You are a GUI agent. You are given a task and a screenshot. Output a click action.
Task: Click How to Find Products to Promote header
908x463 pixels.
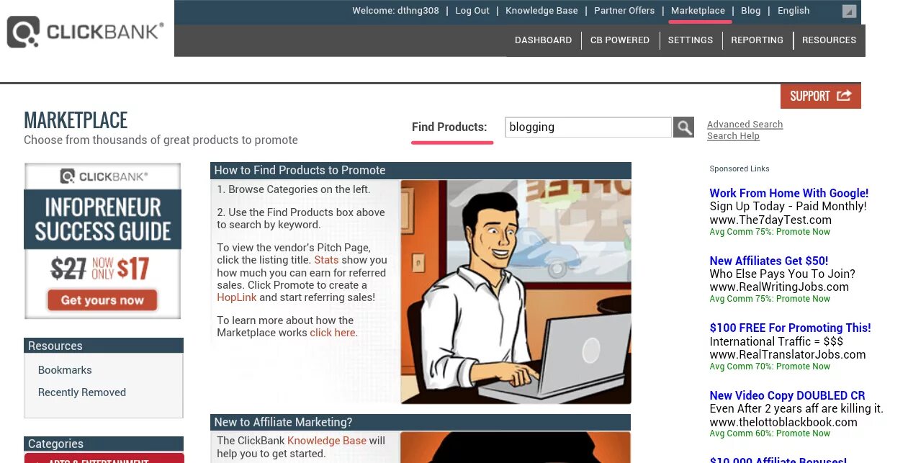coord(421,171)
